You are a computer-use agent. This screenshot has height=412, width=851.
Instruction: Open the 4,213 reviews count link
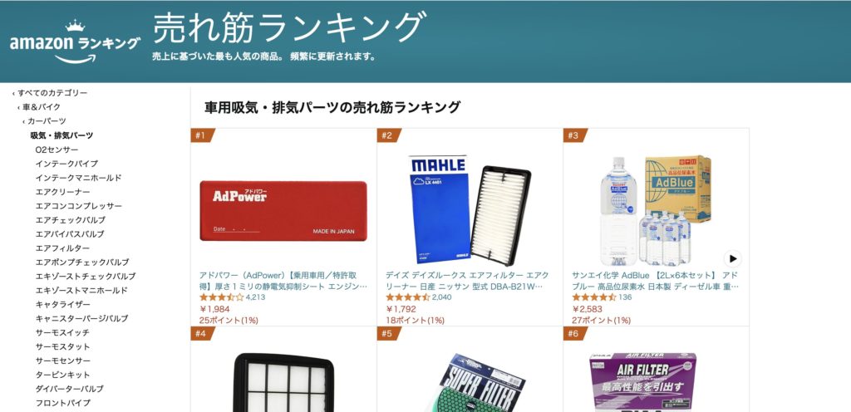256,297
